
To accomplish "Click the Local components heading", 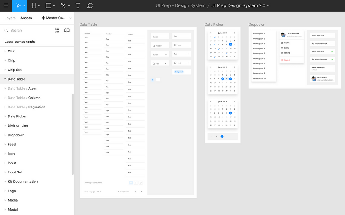I will [20, 42].
